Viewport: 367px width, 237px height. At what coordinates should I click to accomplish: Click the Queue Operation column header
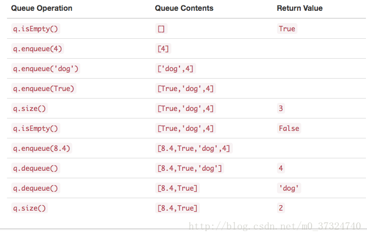point(41,8)
